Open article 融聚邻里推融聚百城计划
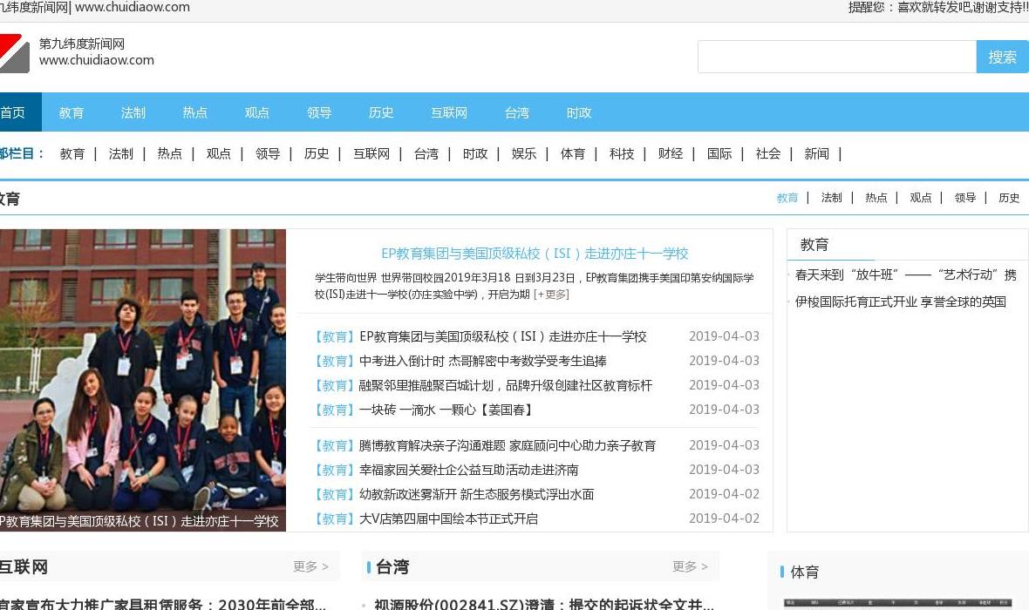1029x610 pixels. tap(505, 385)
